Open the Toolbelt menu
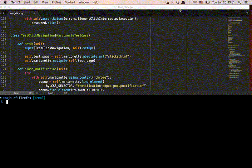Image resolution: width=252 pixels, height=168 pixels. point(70,2)
